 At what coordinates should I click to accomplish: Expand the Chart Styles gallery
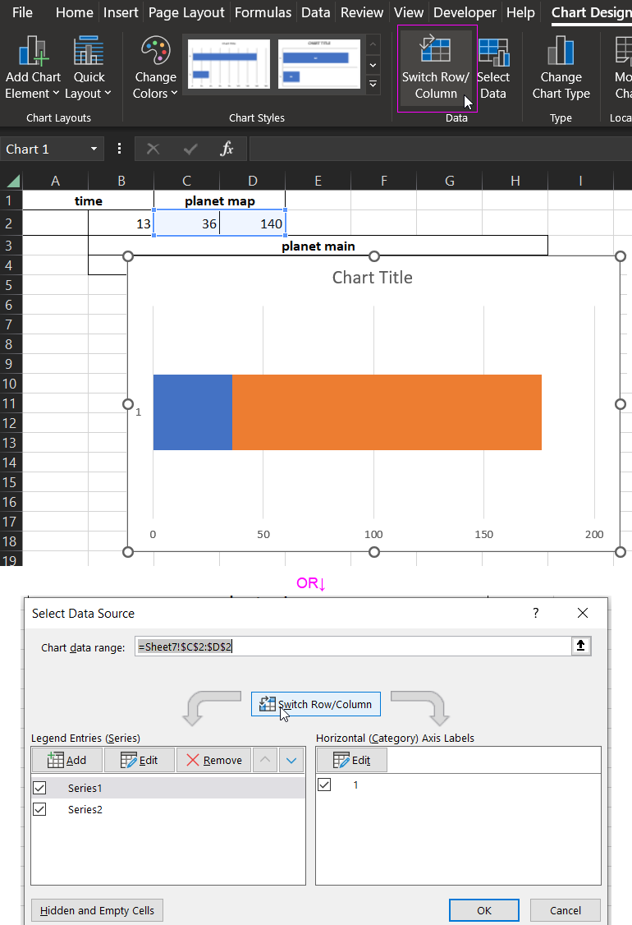(373, 85)
